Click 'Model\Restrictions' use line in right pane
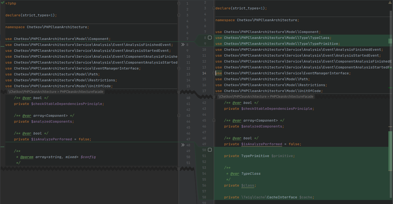The image size is (393, 204). click(271, 85)
